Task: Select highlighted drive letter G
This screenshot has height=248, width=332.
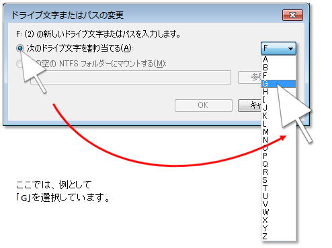Action: [x=279, y=84]
